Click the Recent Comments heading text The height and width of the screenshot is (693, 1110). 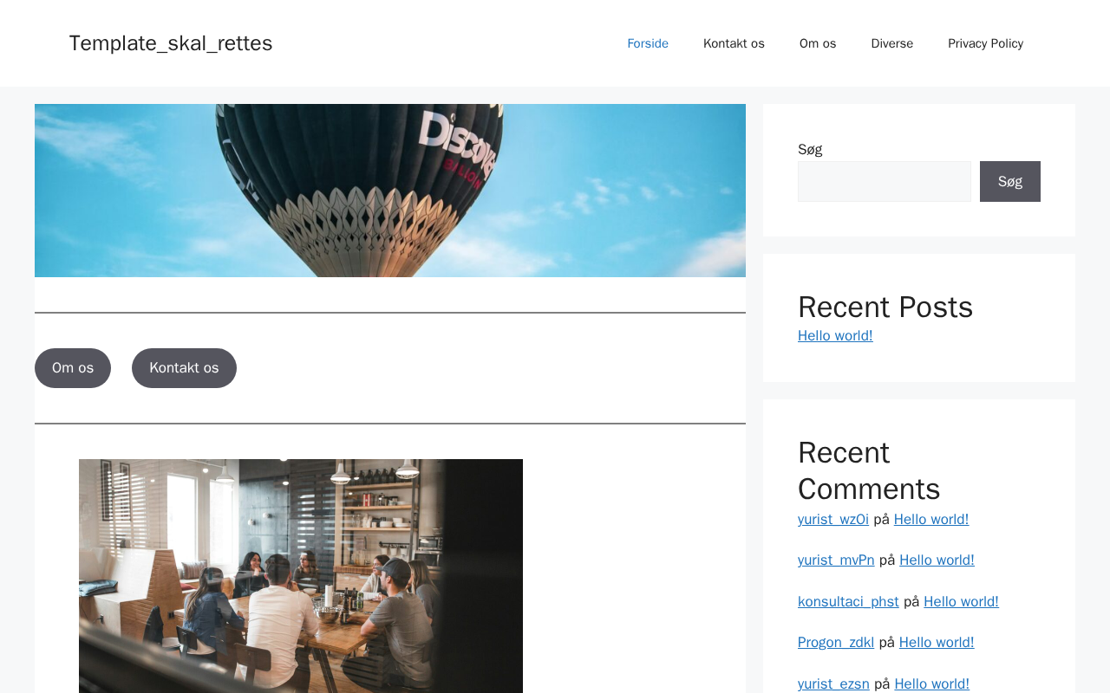coord(869,471)
